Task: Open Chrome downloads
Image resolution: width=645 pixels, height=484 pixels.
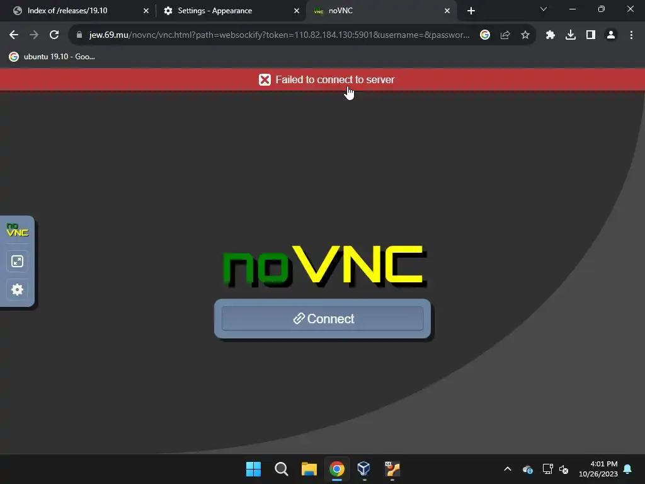Action: click(x=571, y=35)
